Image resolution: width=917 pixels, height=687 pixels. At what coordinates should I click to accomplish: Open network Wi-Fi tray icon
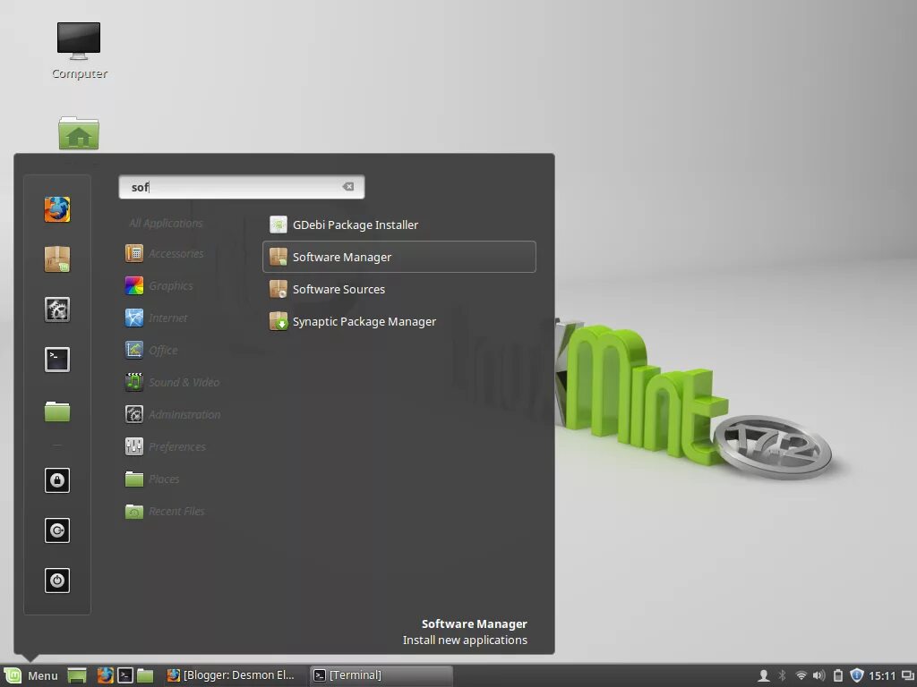pos(801,676)
